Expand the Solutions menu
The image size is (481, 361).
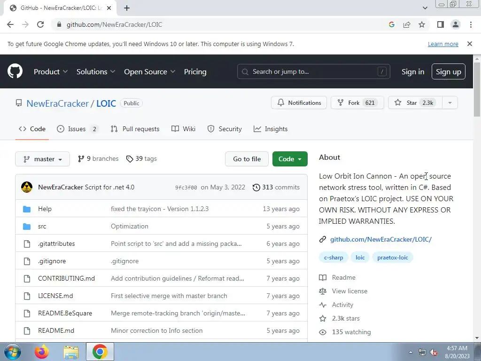point(96,71)
